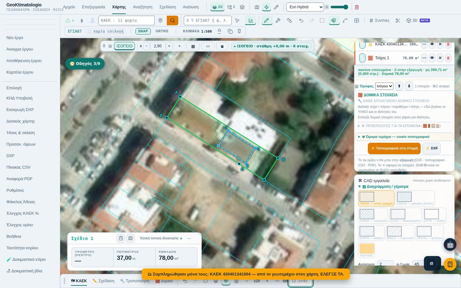The height and width of the screenshot is (288, 461).
Task: Click the KAEK 12 ψηφία input field
Action: pos(126,20)
